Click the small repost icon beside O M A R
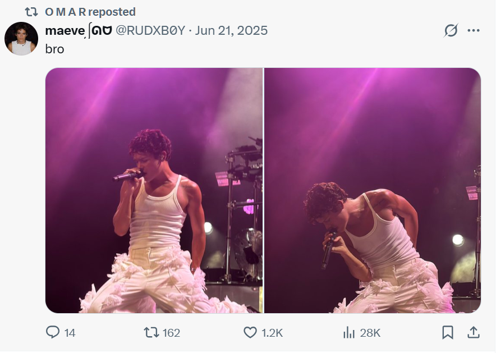Viewport: 496px width, 353px height. [31, 12]
